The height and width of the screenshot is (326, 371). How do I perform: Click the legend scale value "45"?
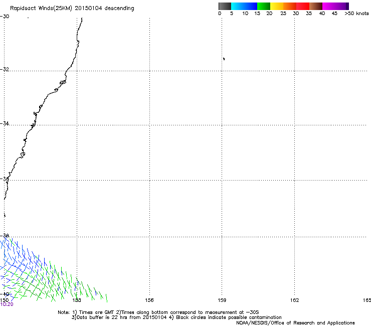pyautogui.click(x=334, y=14)
